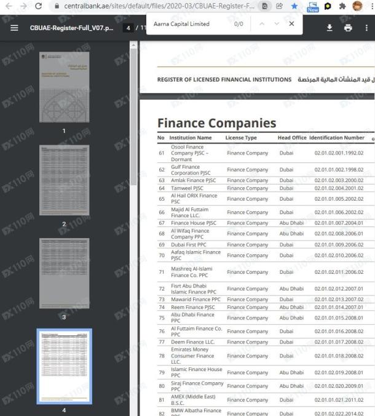The height and width of the screenshot is (416, 375).
Task: Click the 0/0 search results counter
Action: [x=239, y=24]
